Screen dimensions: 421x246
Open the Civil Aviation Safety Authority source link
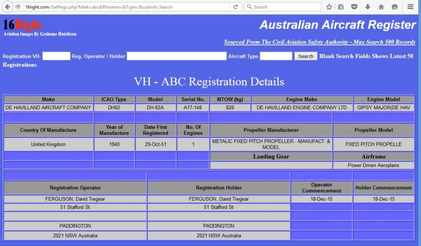pyautogui.click(x=319, y=42)
